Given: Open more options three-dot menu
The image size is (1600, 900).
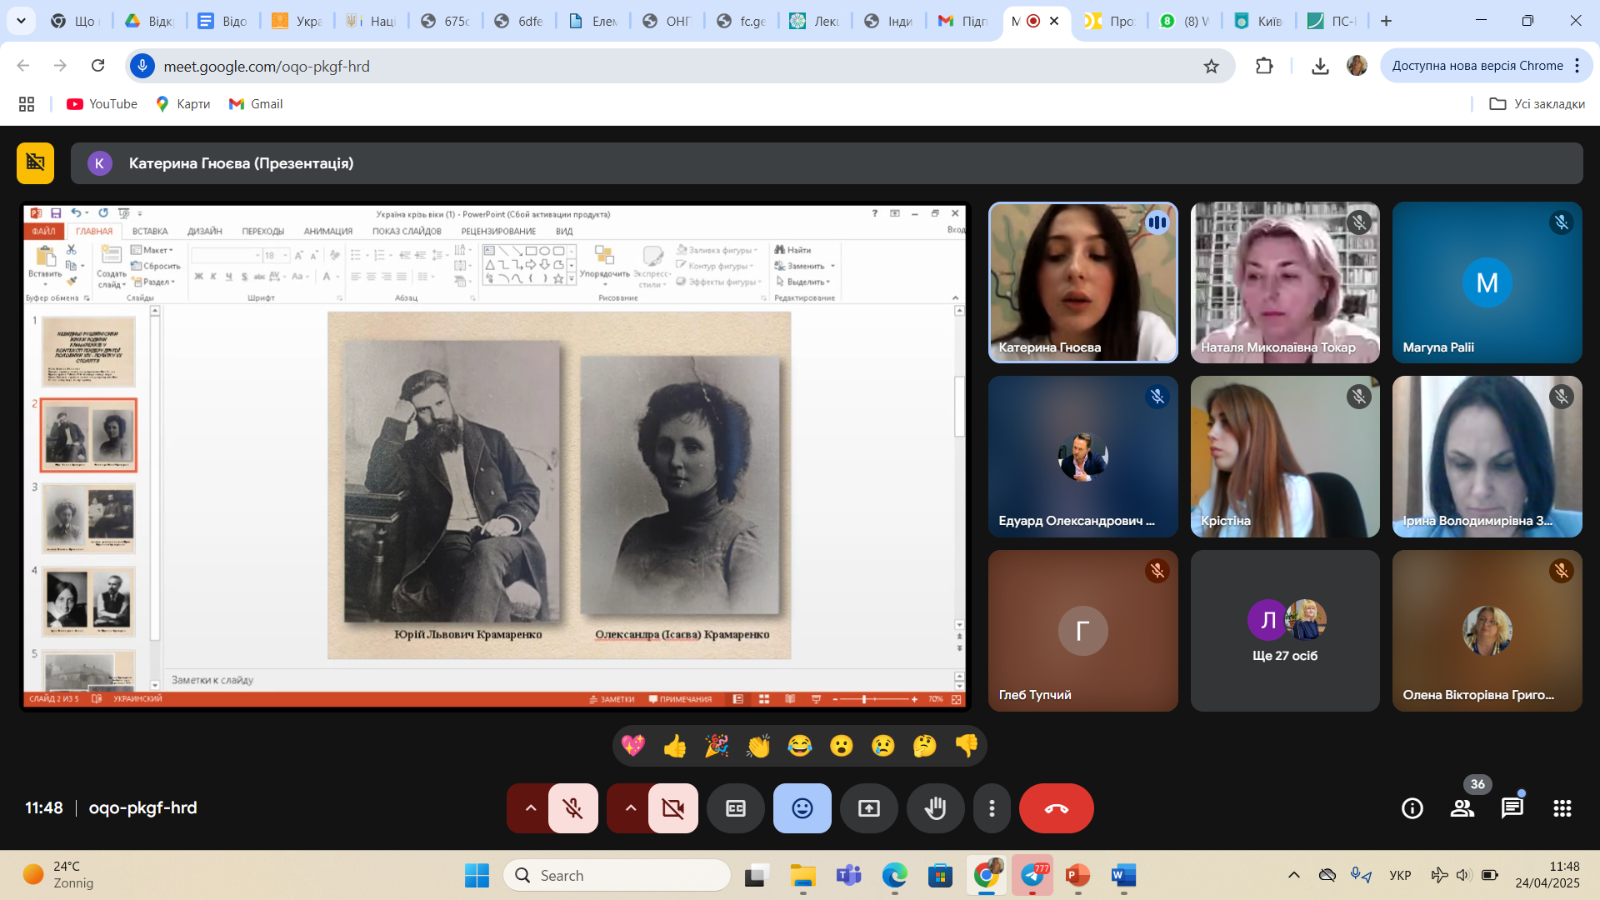Looking at the screenshot, I should coord(992,808).
